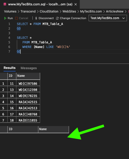Screen dimensions: 129x159
Task: Open the WebSites breadcrumb segment
Action: coord(69,11)
